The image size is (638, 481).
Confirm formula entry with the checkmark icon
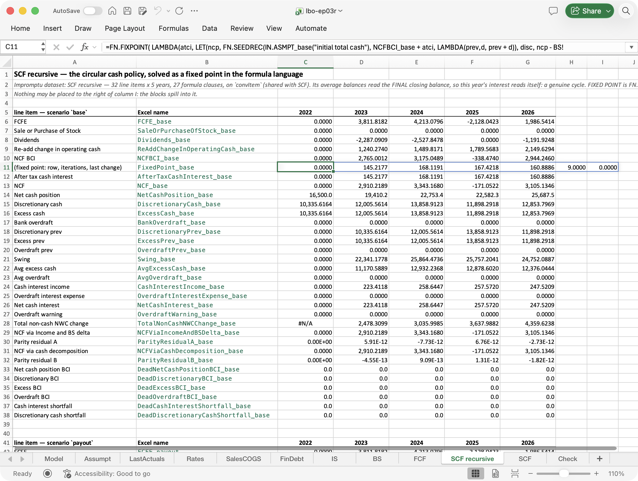pos(70,47)
